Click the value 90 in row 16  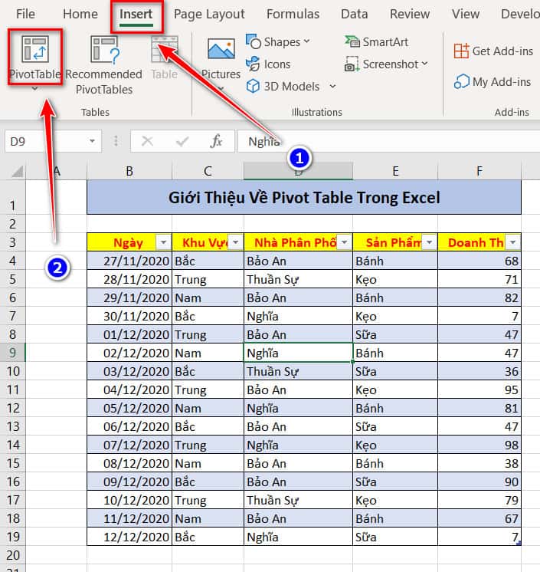click(x=479, y=482)
